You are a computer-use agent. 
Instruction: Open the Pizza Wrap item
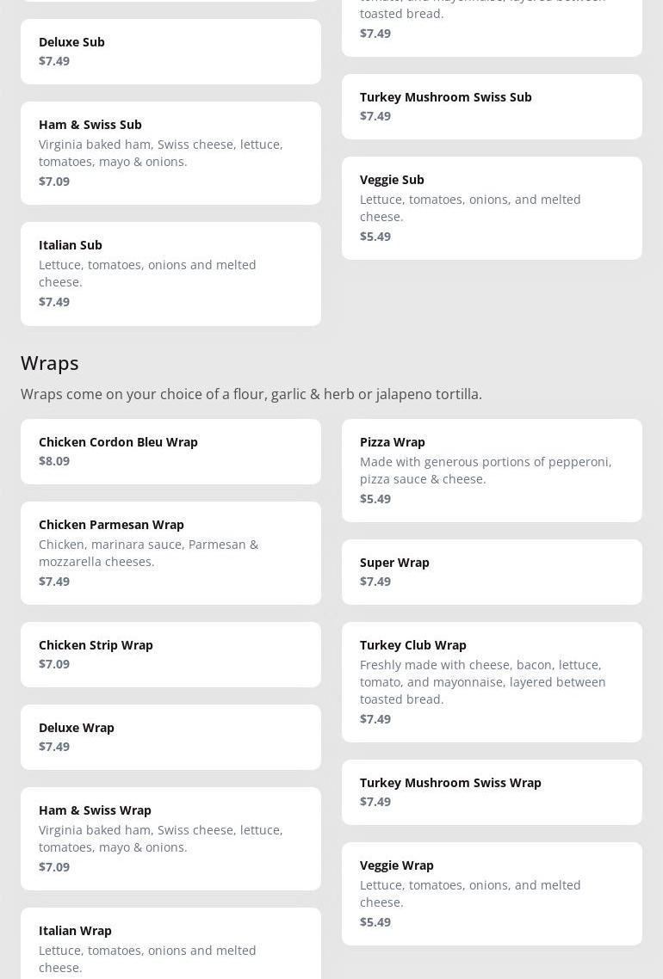click(x=492, y=471)
